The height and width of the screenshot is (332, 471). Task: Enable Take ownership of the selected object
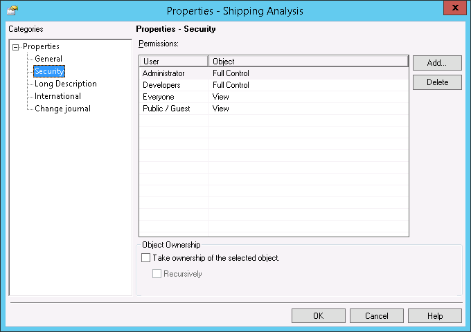pyautogui.click(x=145, y=258)
